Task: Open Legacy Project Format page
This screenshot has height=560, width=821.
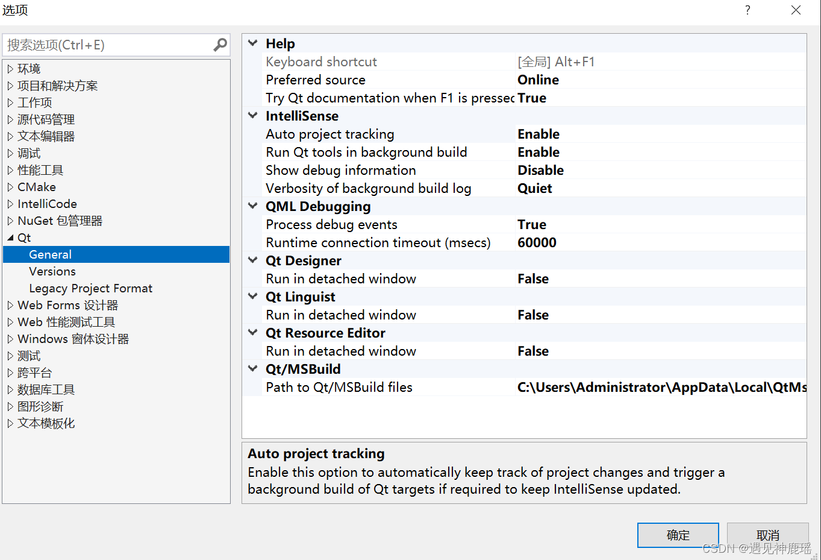Action: tap(91, 288)
